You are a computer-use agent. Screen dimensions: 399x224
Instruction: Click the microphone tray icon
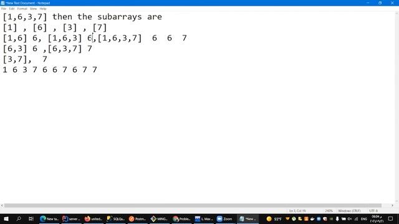[x=337, y=219]
